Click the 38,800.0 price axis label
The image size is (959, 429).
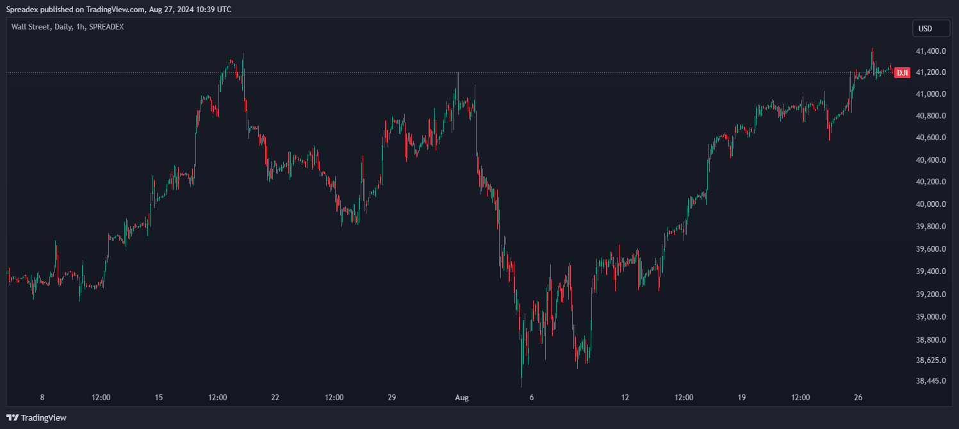coord(931,340)
